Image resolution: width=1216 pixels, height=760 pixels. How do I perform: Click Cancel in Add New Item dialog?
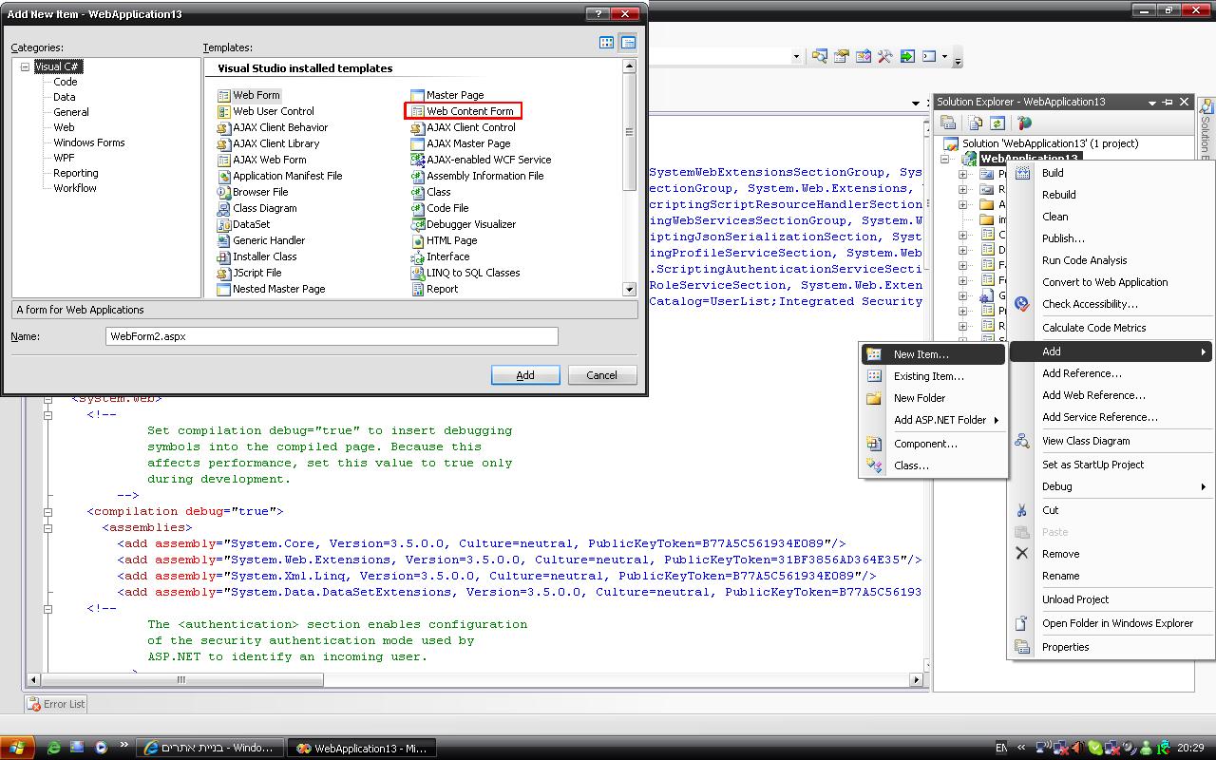(x=601, y=375)
